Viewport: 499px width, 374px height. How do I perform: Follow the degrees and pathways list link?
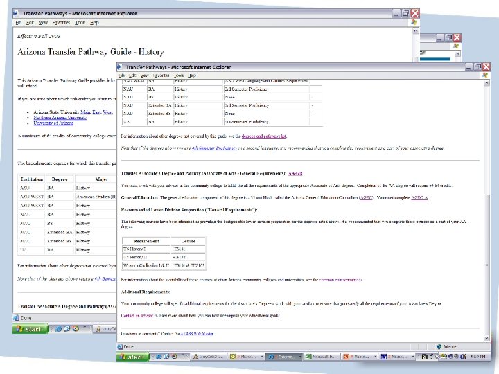(264, 136)
